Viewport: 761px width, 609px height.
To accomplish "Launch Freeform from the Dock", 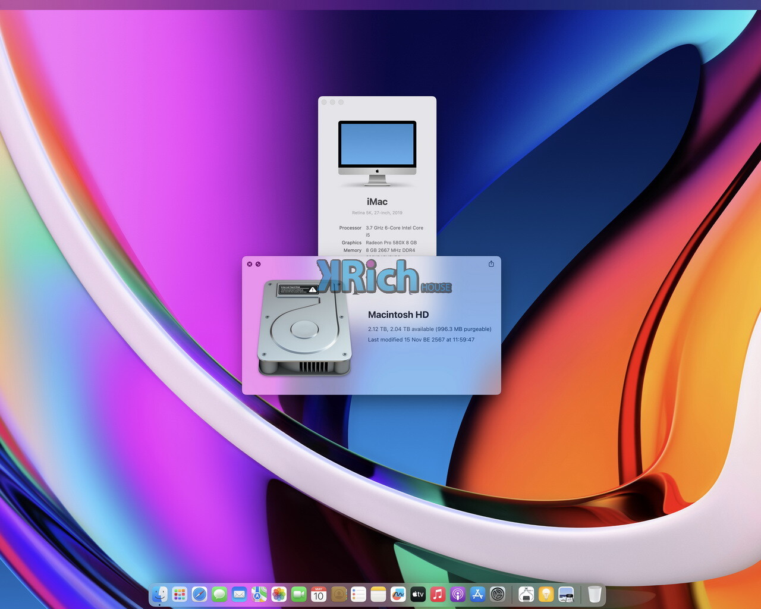I will 398,594.
